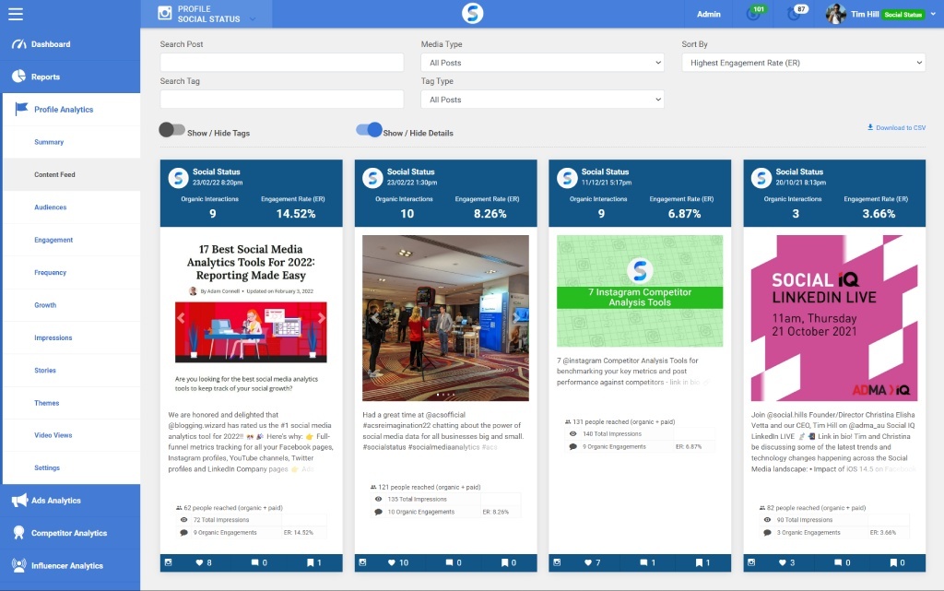Open the hamburger menu icon
Screen dimensions: 944x591
tap(16, 14)
